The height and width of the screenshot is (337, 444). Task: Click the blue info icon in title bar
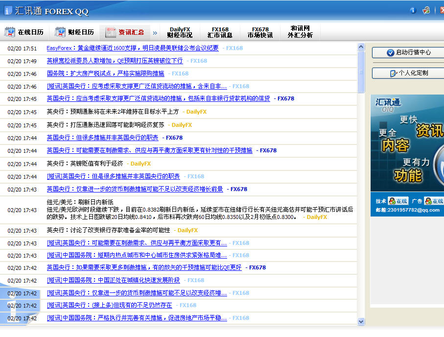(x=413, y=10)
